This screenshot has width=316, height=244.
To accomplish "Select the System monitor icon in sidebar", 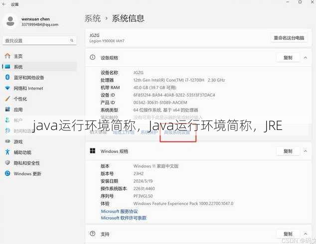I will 7,67.
